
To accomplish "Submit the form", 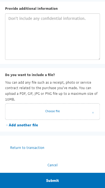I will pos(52,180).
